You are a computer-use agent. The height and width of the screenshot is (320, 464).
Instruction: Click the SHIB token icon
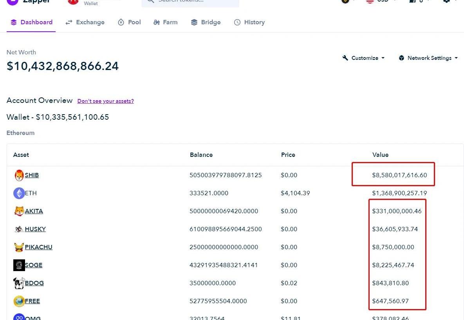point(19,175)
